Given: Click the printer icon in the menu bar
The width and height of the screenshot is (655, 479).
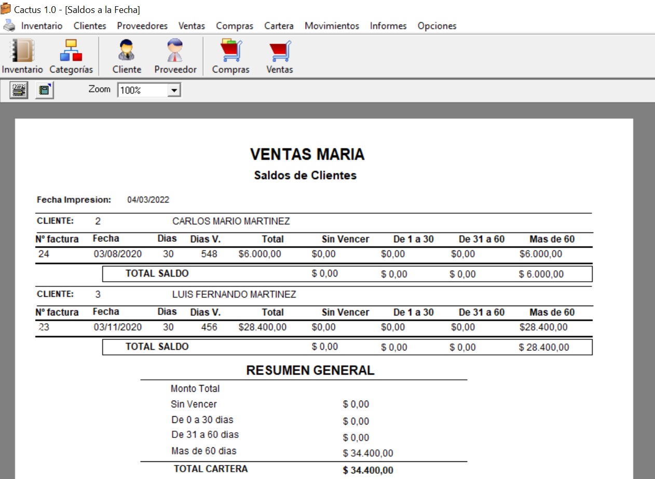Looking at the screenshot, I should point(9,25).
